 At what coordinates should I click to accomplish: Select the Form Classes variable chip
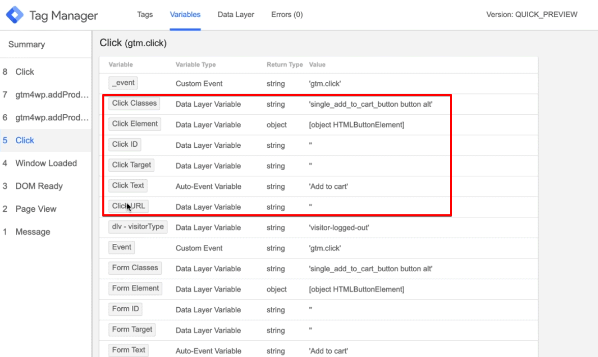(x=134, y=268)
